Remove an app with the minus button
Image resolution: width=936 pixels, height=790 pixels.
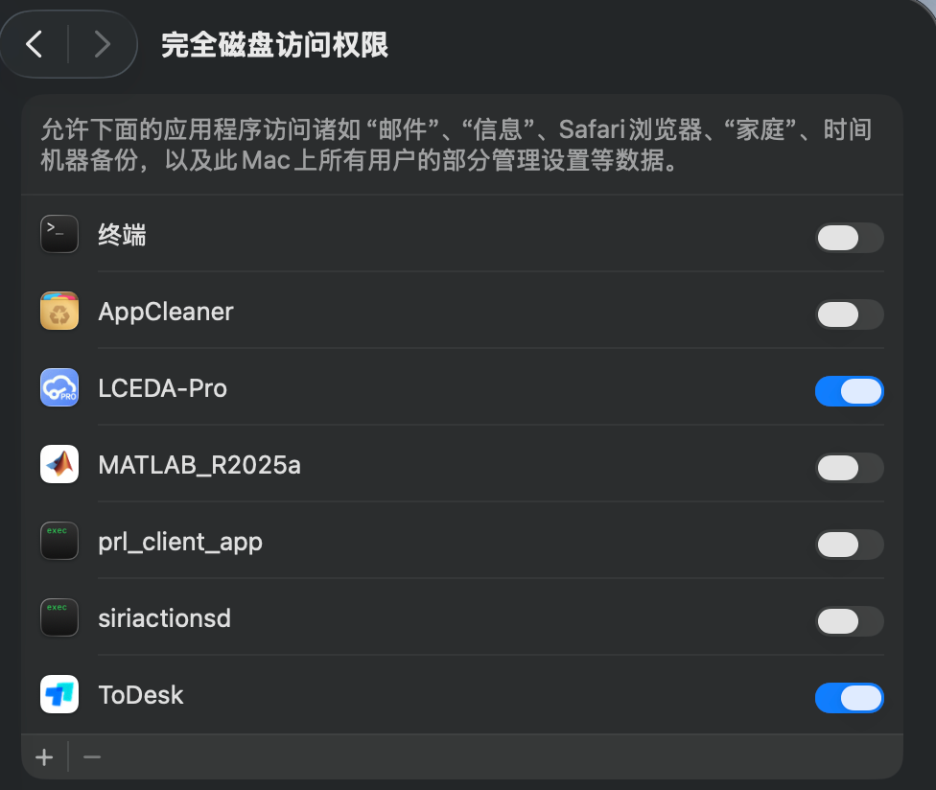click(92, 757)
